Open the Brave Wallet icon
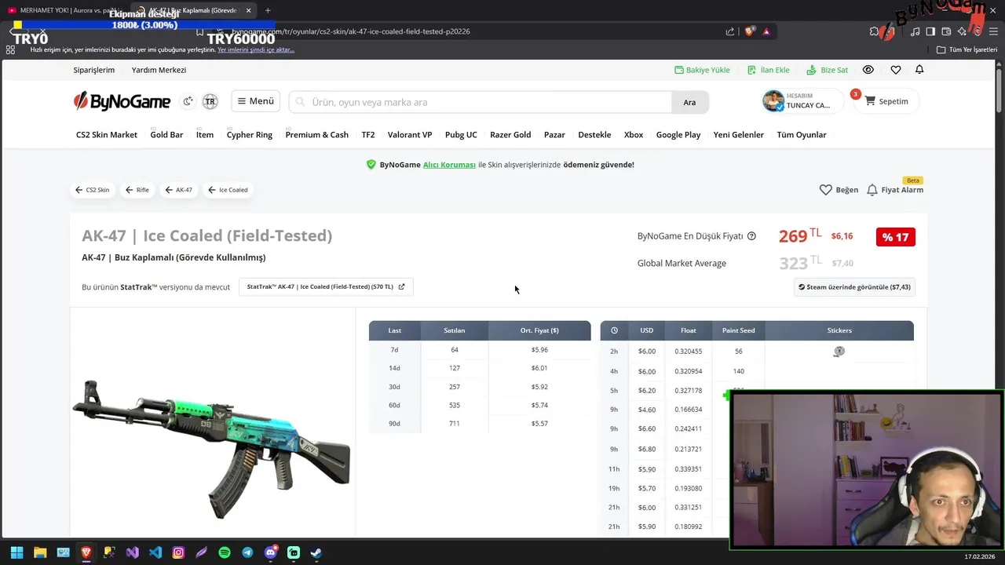Screen dimensions: 1005x565 [946, 31]
